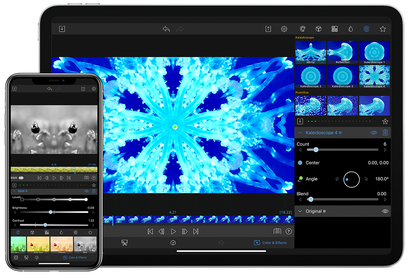
Task: Choose the Kaleidoscope 2 preset thumbnail
Action: tap(311, 77)
